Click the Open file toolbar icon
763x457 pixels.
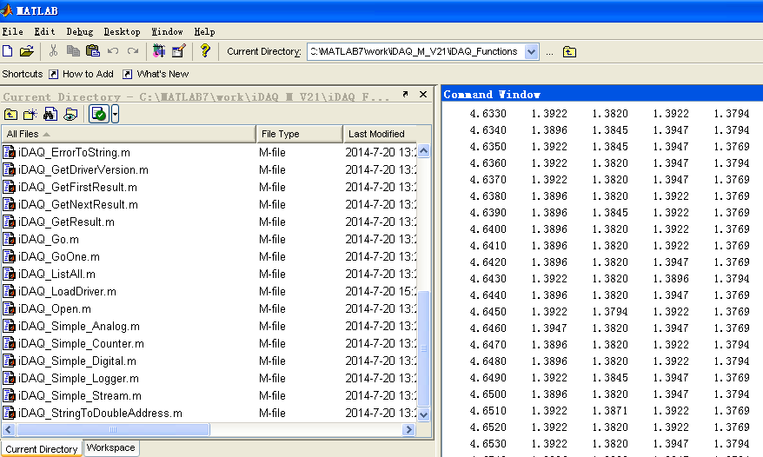[27, 51]
